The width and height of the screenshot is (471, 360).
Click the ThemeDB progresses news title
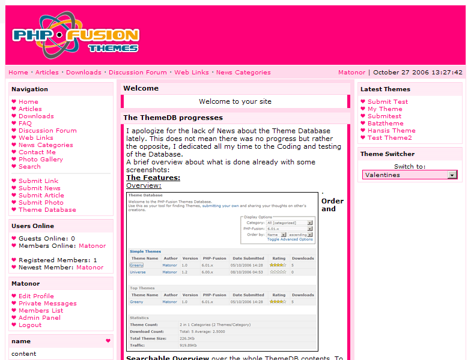pyautogui.click(x=173, y=118)
